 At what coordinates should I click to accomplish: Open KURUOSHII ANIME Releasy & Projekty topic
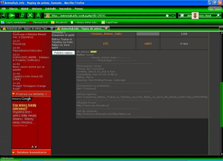pyautogui.click(x=31, y=59)
